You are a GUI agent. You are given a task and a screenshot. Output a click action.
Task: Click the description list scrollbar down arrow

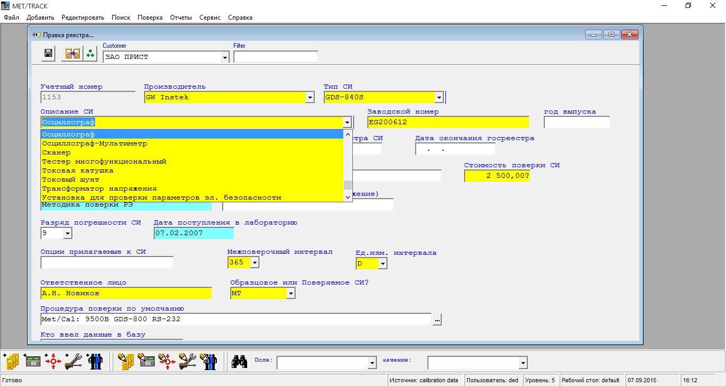[348, 197]
